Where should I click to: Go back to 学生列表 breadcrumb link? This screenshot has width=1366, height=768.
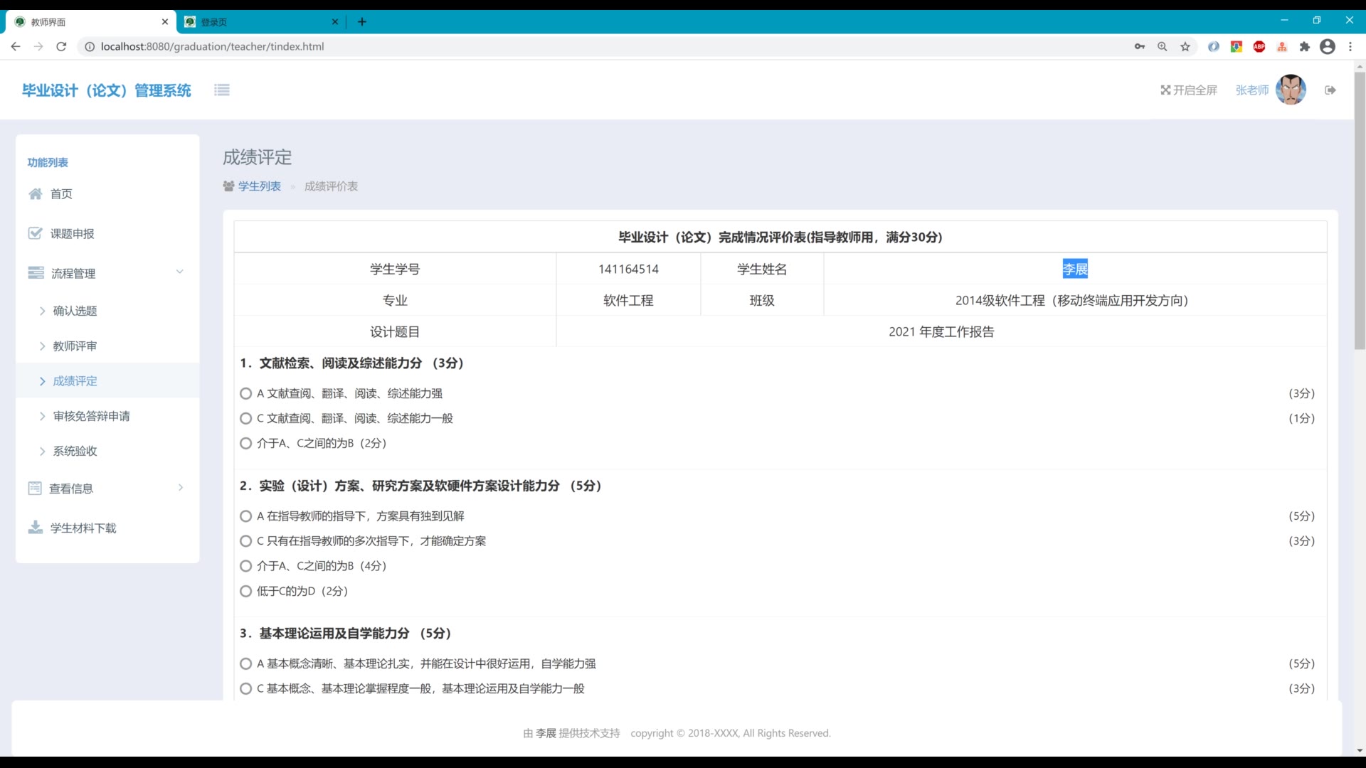[x=259, y=186]
